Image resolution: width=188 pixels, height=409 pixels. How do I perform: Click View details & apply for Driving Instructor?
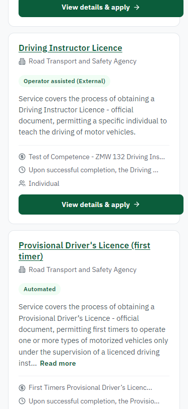(x=101, y=204)
